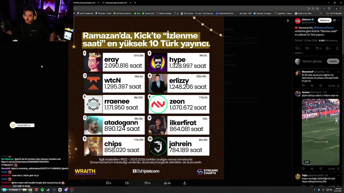Click the reply icon under platcorn's tweet
The image size is (344, 193).
point(297,48)
